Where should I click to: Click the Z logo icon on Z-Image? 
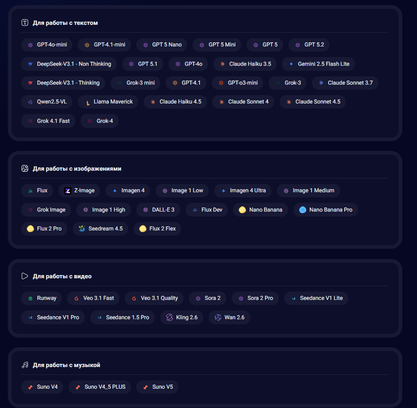(68, 190)
